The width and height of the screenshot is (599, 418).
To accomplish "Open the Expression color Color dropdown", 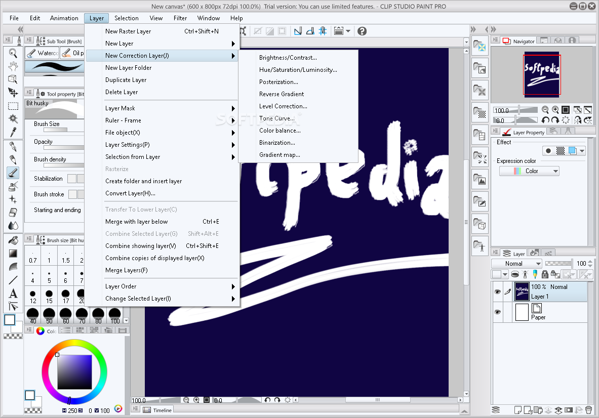I will pos(529,171).
